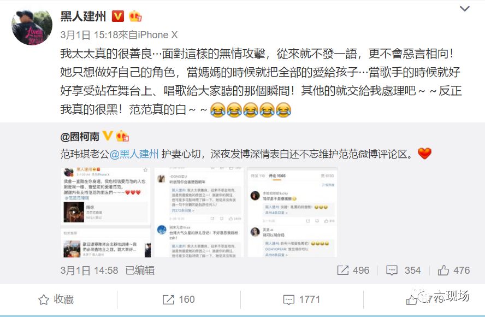Image resolution: width=485 pixels, height=317 pixels.
Task: Open the first repost screenshot thumbnail
Action: coord(106,212)
